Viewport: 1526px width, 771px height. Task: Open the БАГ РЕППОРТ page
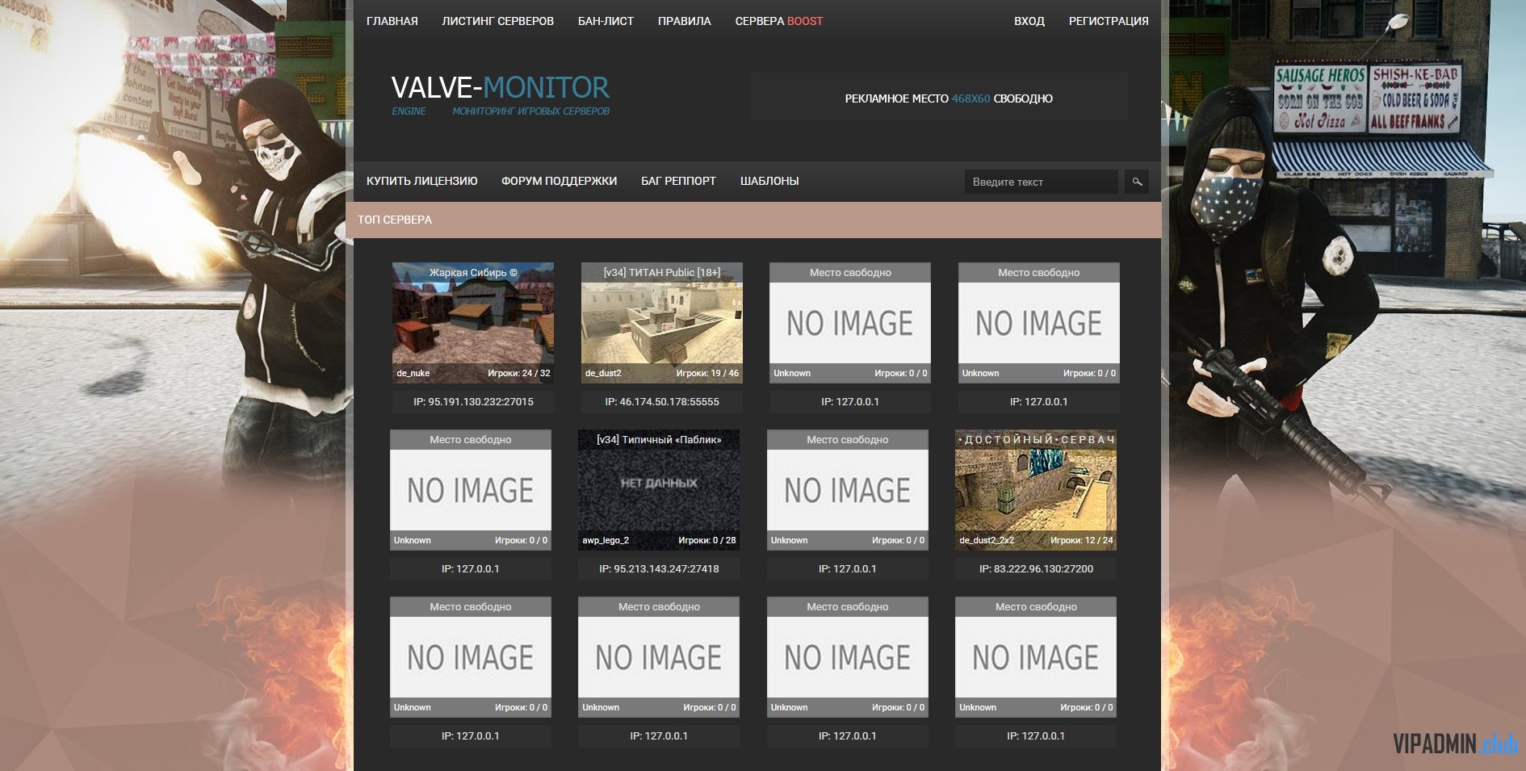point(678,181)
